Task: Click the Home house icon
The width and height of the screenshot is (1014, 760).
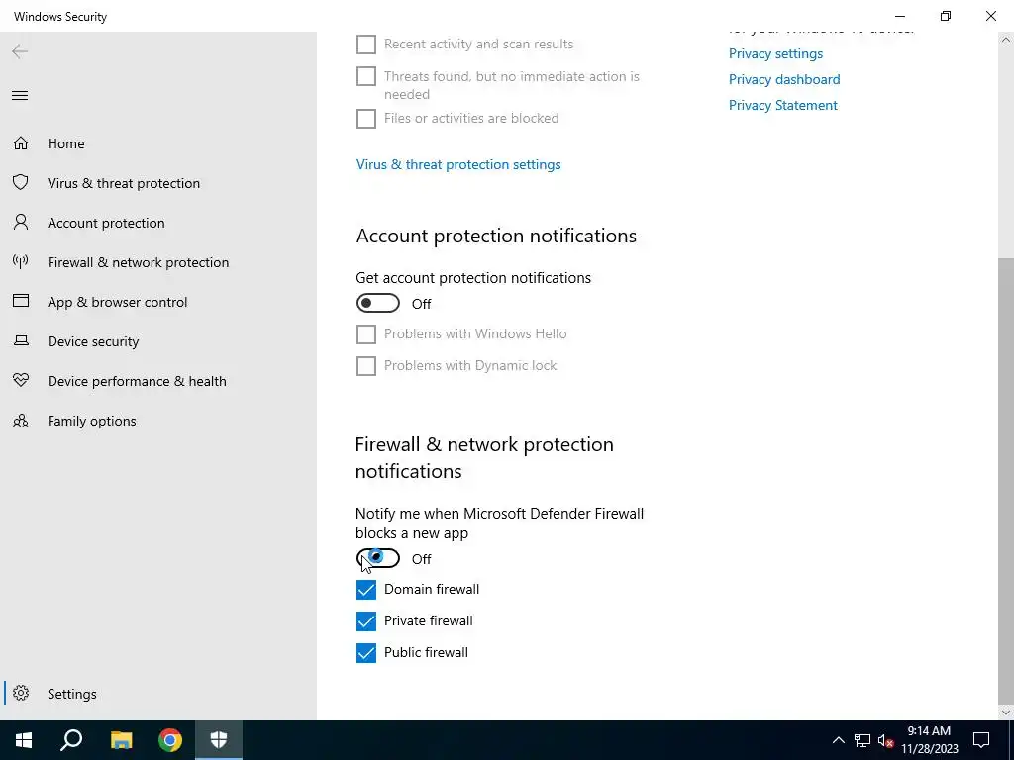Action: 21,142
